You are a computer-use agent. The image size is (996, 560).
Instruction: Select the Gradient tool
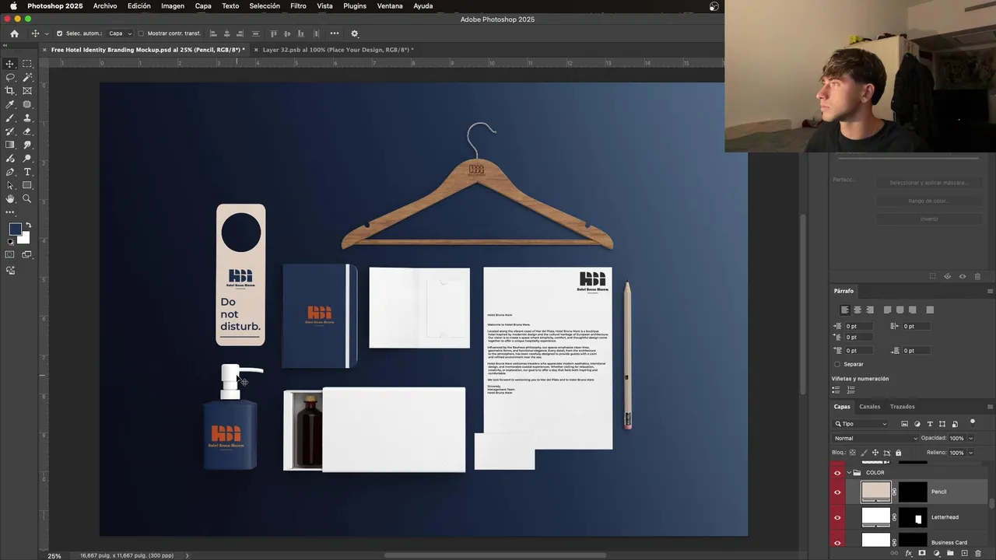[x=9, y=145]
